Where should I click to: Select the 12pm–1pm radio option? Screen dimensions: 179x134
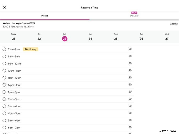tap(4, 85)
